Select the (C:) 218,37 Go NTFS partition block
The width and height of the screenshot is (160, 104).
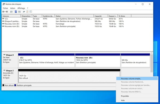click(x=46, y=60)
